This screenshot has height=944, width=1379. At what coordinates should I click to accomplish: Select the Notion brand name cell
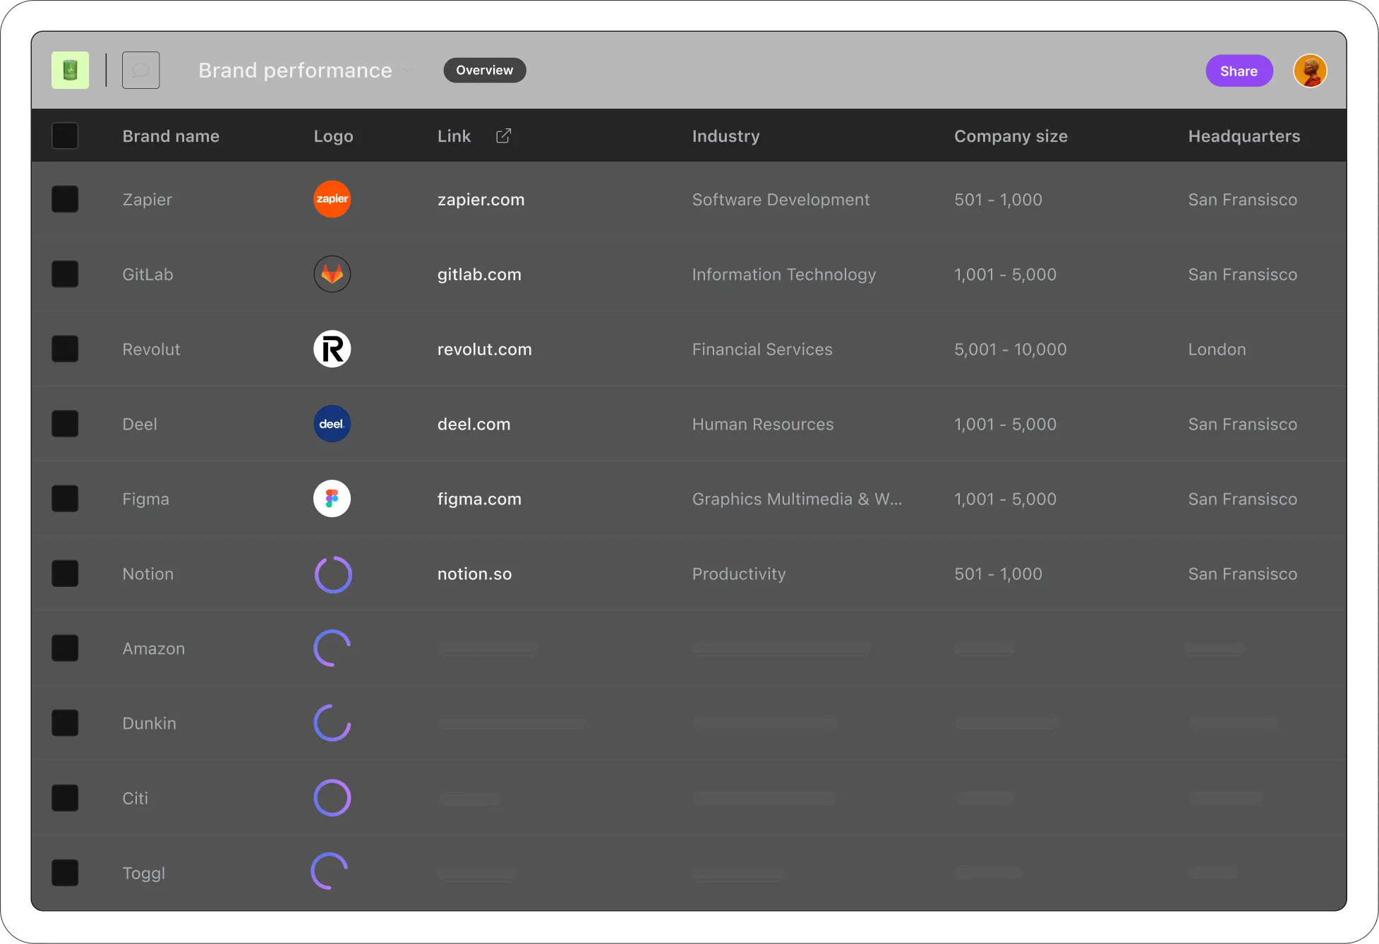point(147,574)
